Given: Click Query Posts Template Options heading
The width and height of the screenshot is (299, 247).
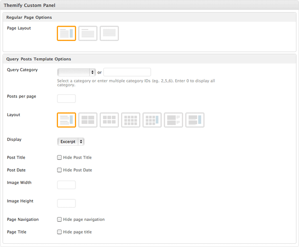Looking at the screenshot, I should (38, 59).
